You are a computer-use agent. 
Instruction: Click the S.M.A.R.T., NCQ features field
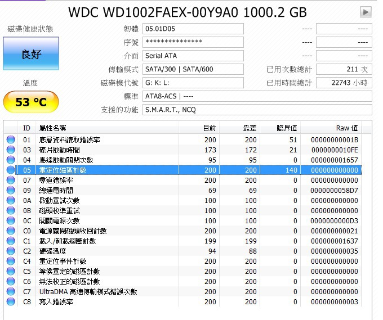coord(257,110)
